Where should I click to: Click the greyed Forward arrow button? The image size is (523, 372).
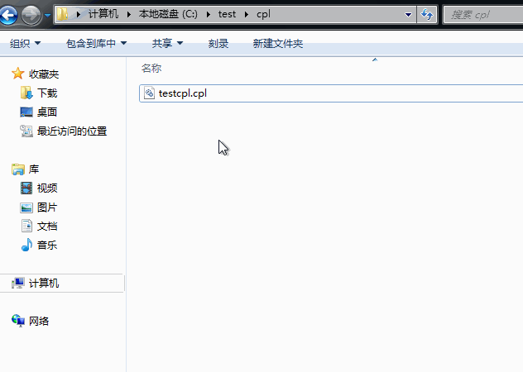coord(31,15)
